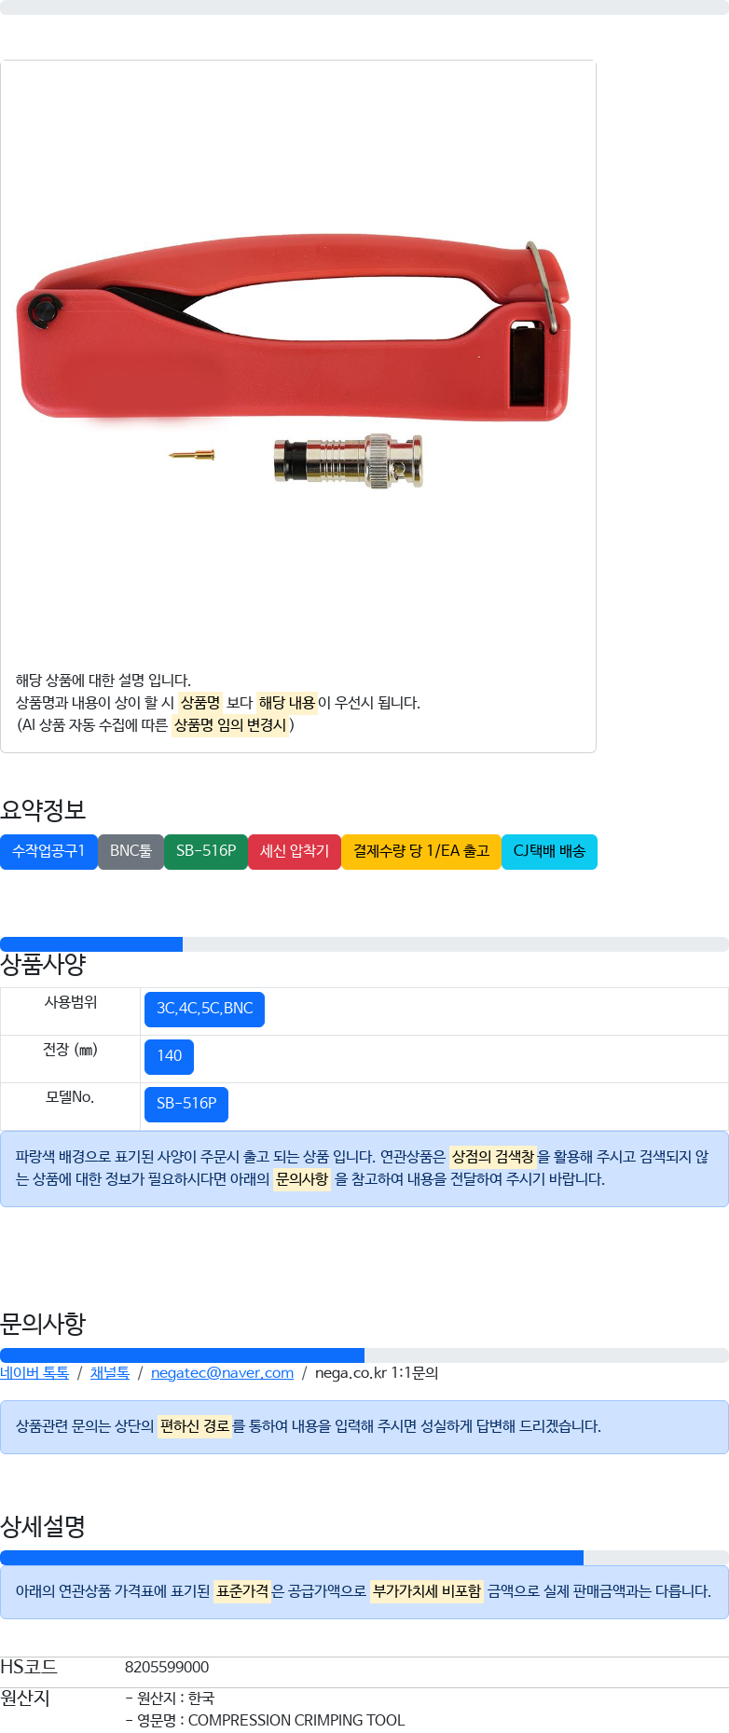Image resolution: width=729 pixels, height=1733 pixels.
Task: Open the 네이버 톡톡 inquiry link
Action: click(34, 1373)
